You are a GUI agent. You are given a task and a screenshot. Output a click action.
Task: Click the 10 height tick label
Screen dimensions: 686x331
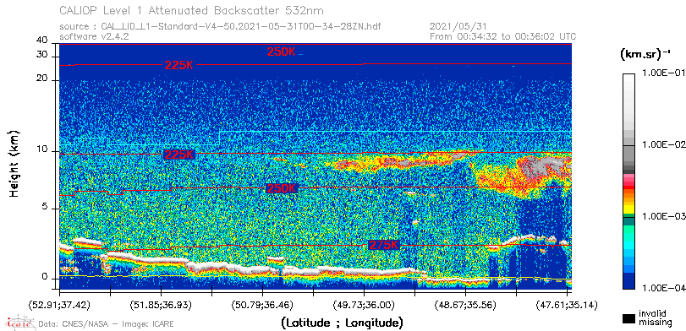(42, 149)
